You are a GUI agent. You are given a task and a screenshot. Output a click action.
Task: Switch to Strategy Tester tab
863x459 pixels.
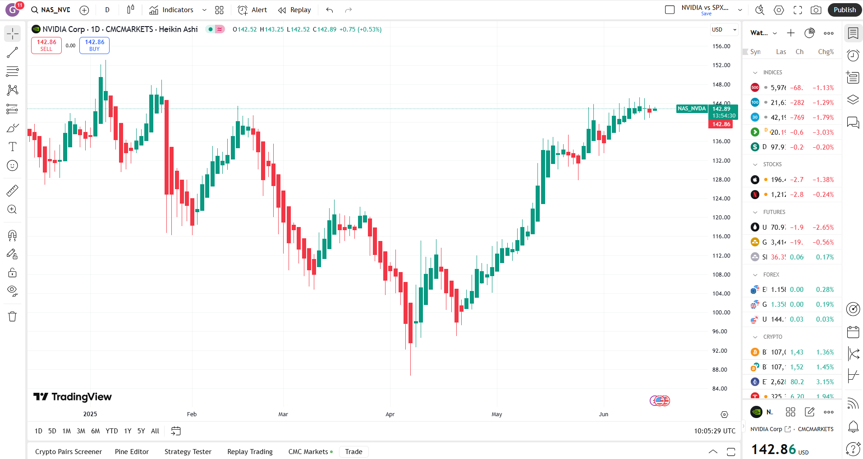pos(188,451)
